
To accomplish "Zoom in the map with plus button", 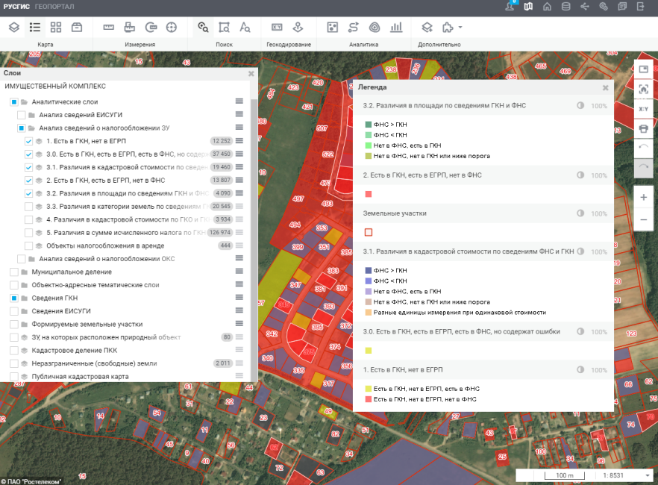I will tap(643, 197).
